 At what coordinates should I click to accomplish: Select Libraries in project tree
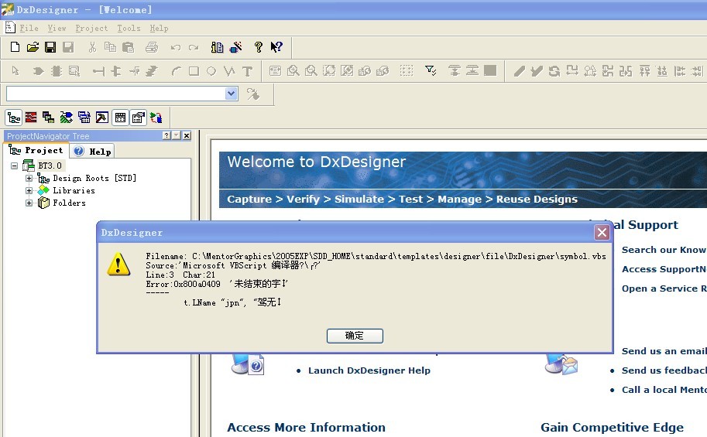tap(74, 190)
